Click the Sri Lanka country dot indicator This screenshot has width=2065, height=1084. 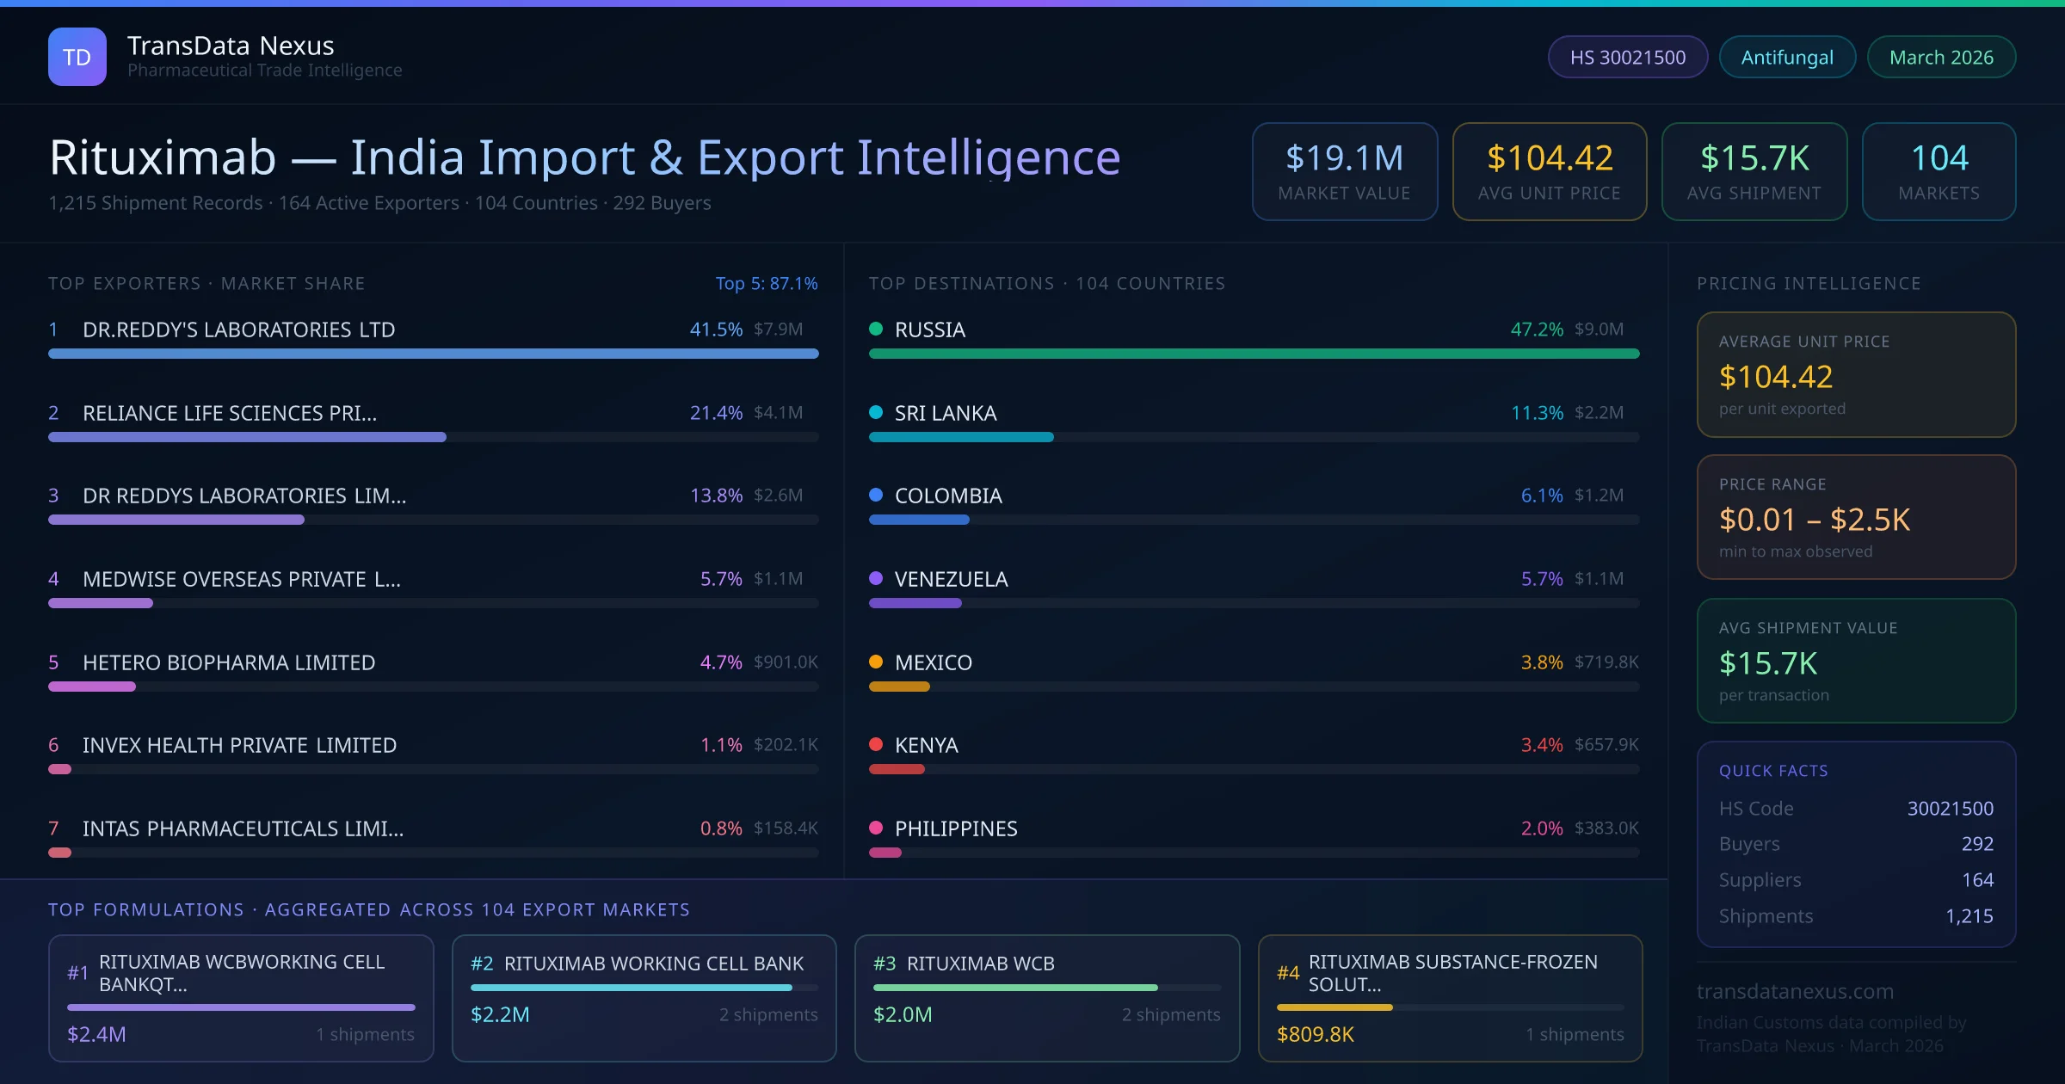876,412
